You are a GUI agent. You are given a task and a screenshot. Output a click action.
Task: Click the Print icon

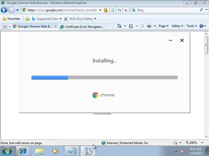click(149, 26)
